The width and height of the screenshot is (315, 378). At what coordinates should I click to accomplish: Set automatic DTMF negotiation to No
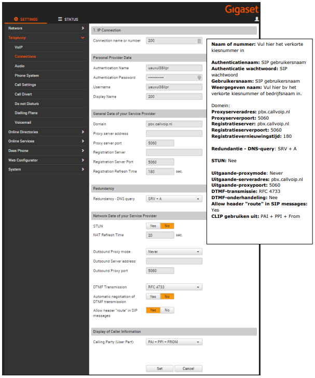[x=167, y=296]
